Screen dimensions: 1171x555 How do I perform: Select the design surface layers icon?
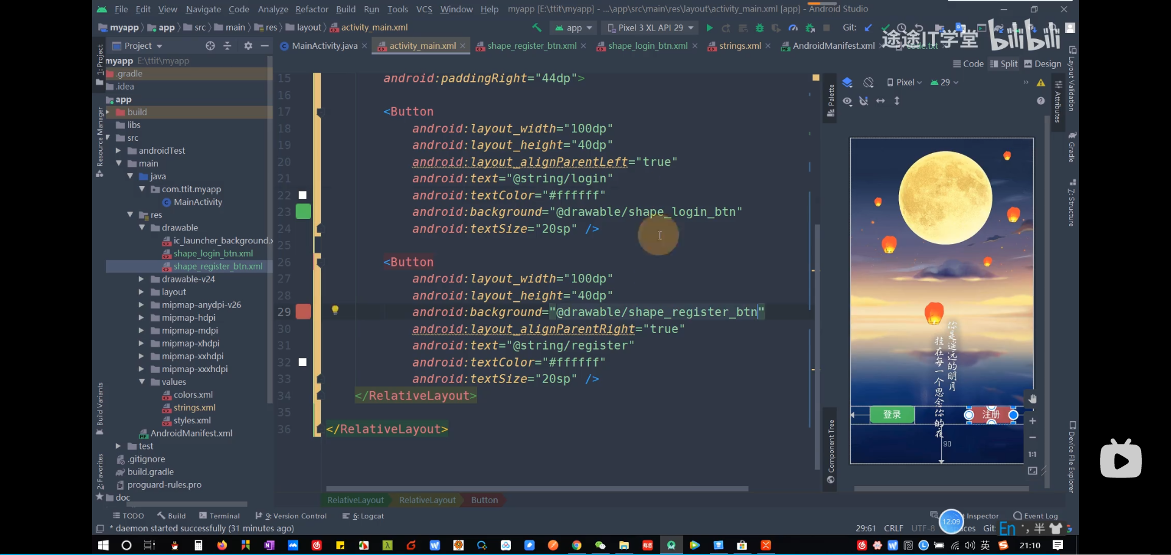point(847,82)
